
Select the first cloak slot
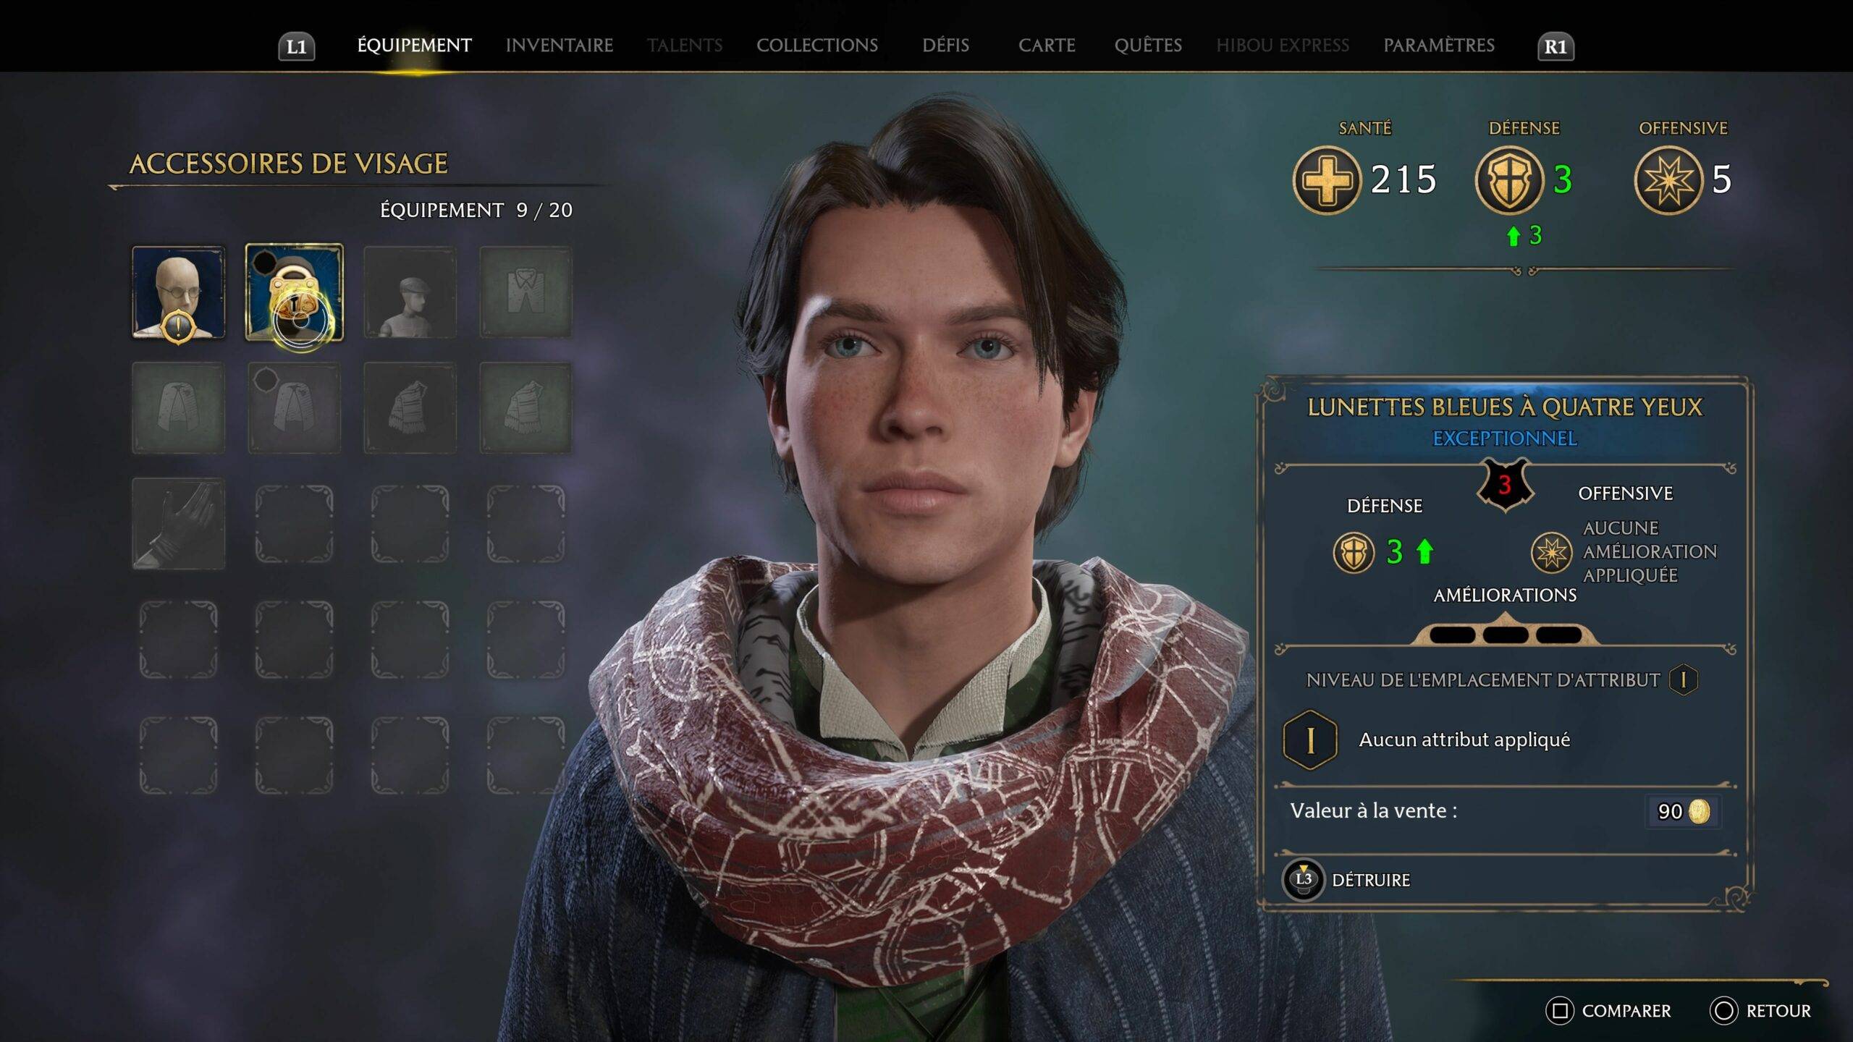click(x=178, y=408)
